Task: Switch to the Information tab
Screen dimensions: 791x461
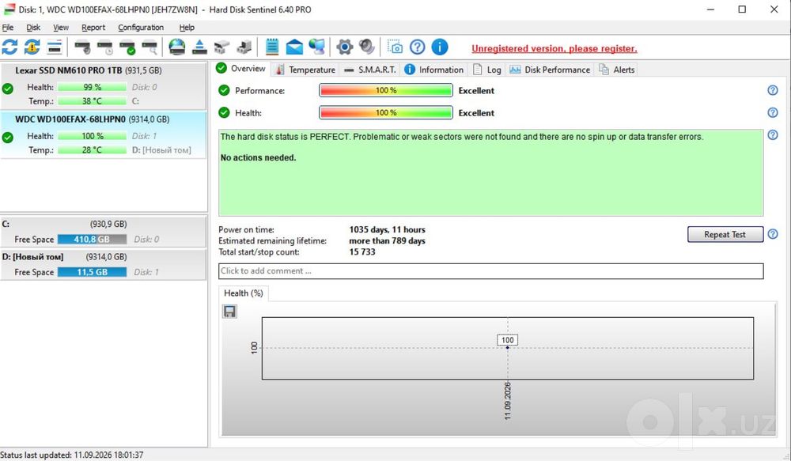Action: pyautogui.click(x=434, y=70)
